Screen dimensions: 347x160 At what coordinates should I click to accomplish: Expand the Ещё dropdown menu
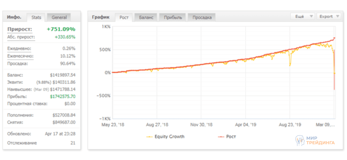[303, 16]
